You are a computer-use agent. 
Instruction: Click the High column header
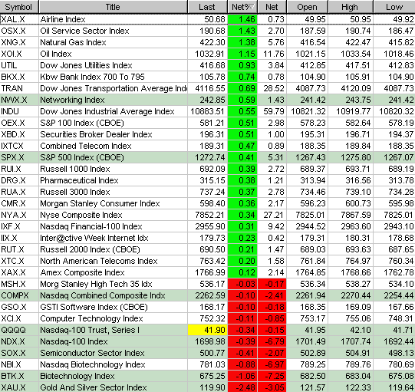click(x=351, y=7)
